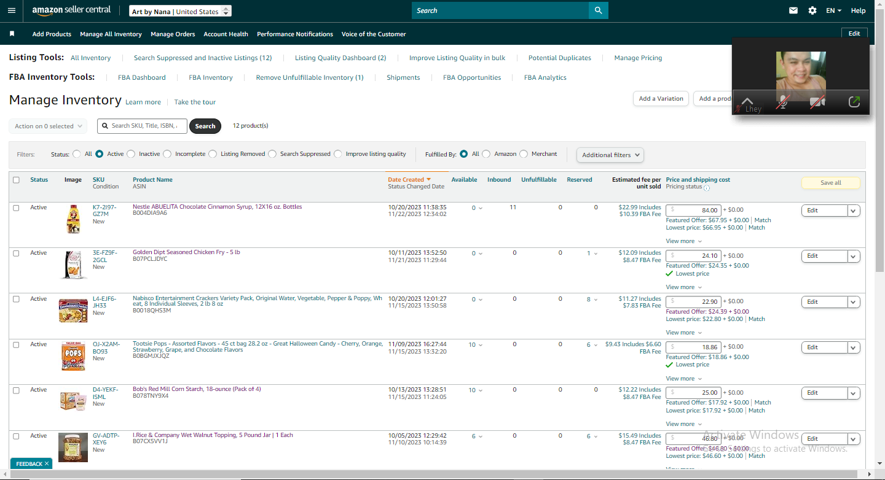Viewport: 885px width, 480px height.
Task: Click the price field showing 24.10
Action: pyautogui.click(x=693, y=255)
